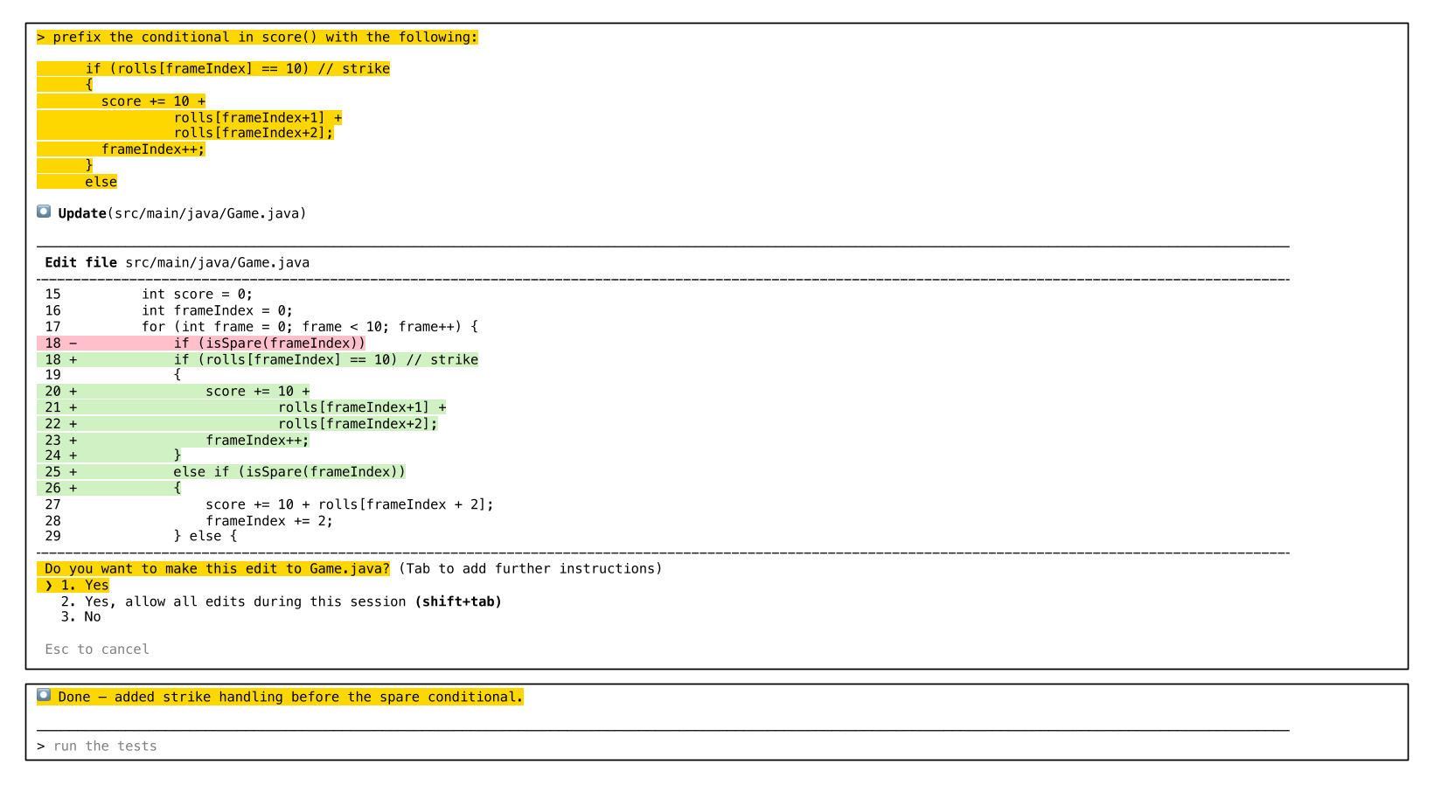
Task: Click the shift+tab shortcut label
Action: [x=458, y=601]
